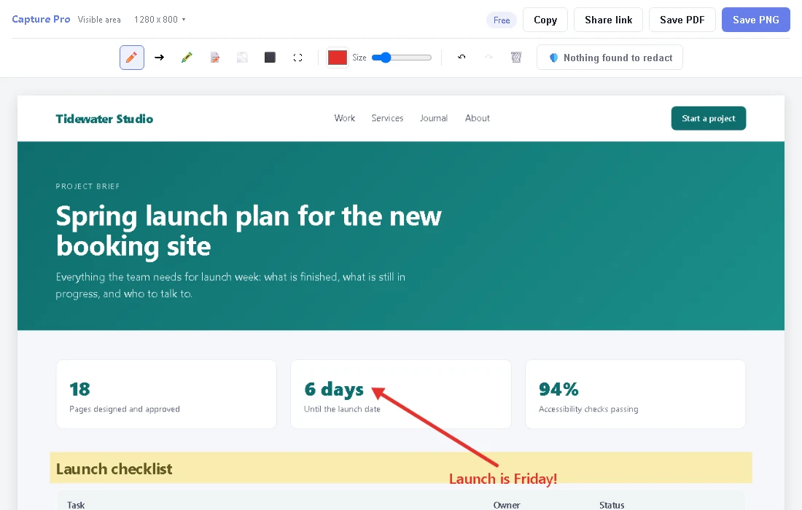Clear all annotations with the trash icon
This screenshot has width=802, height=510.
[x=516, y=58]
